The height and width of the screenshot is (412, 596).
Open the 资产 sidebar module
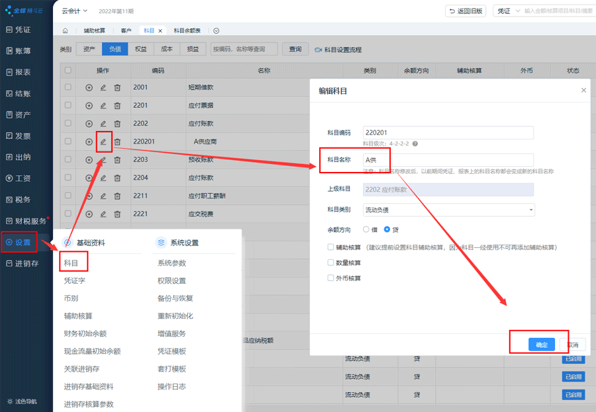[x=19, y=114]
